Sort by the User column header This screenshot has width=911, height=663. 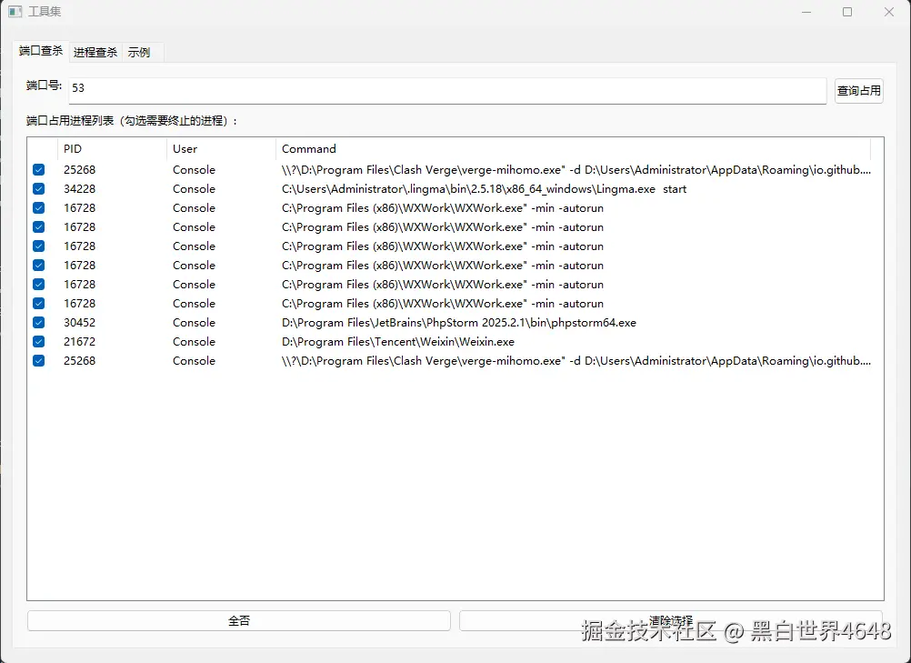click(x=221, y=149)
